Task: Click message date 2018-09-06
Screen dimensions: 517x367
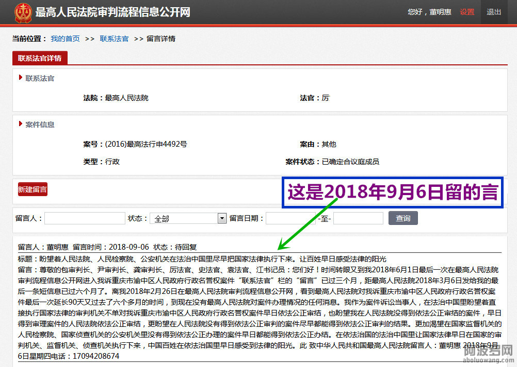Action: (129, 247)
